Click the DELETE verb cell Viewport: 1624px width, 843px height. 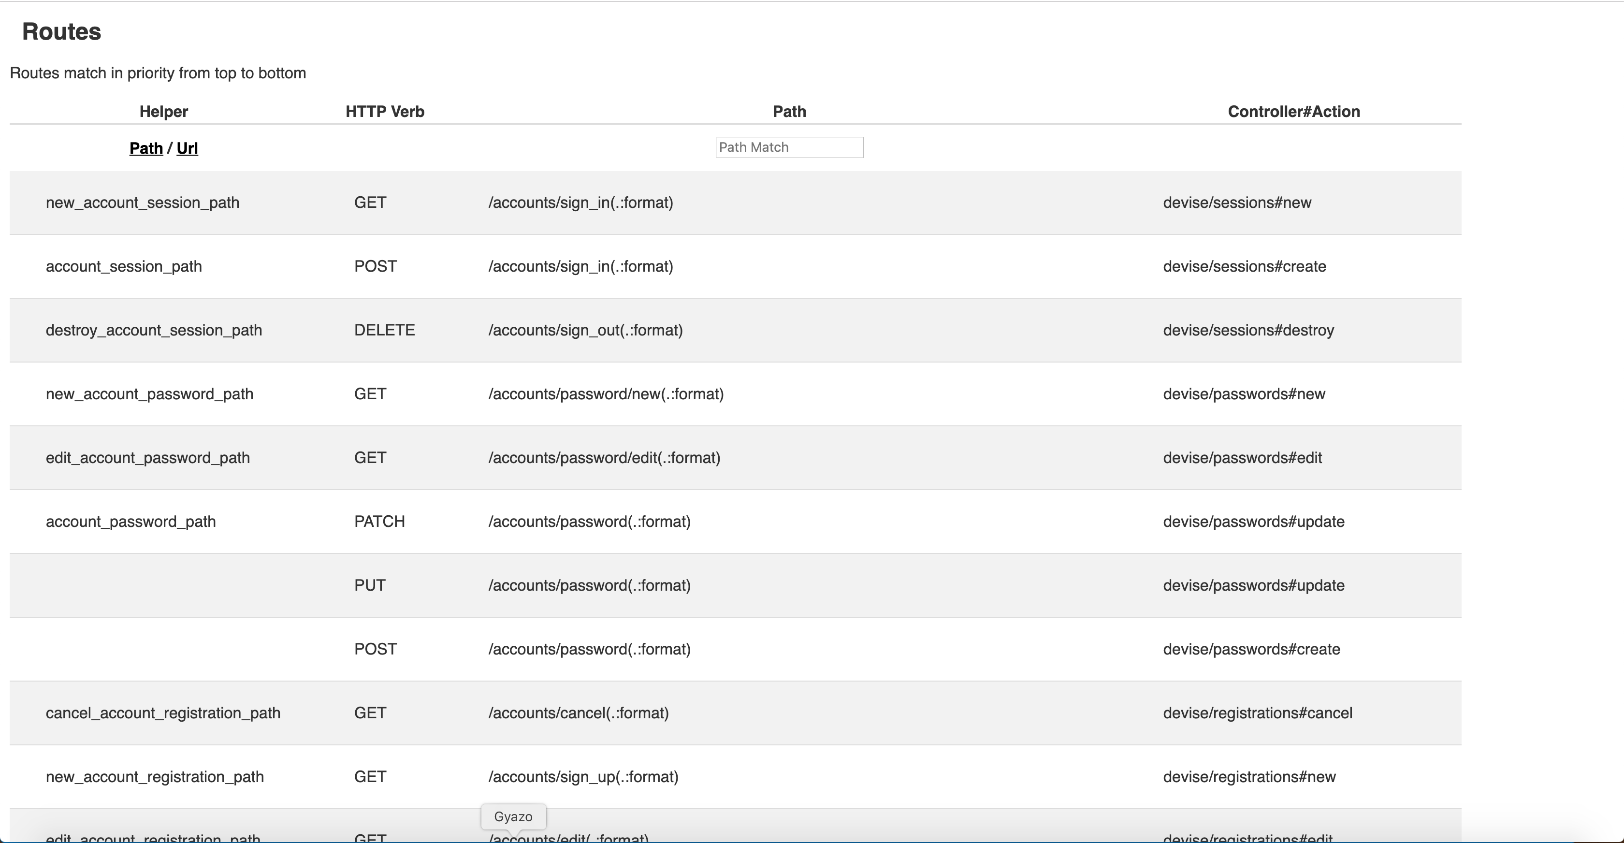click(x=384, y=330)
